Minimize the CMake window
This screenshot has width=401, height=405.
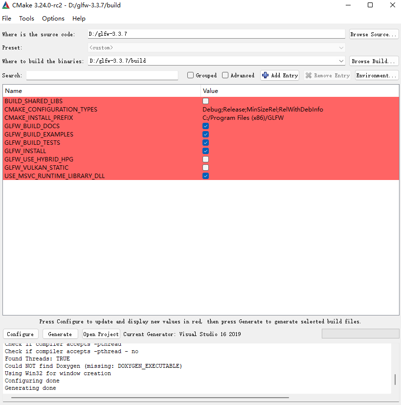tap(348, 5)
